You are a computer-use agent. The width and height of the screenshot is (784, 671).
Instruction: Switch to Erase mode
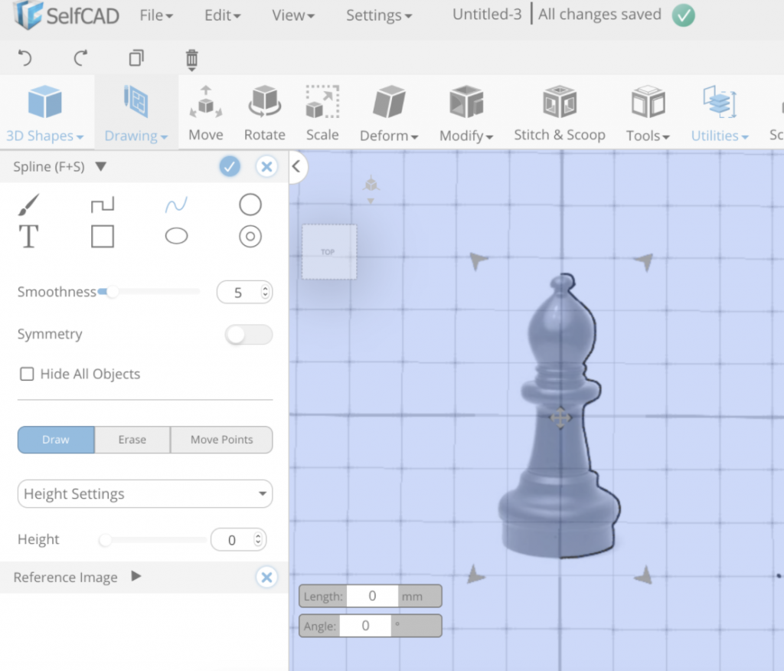(x=132, y=440)
